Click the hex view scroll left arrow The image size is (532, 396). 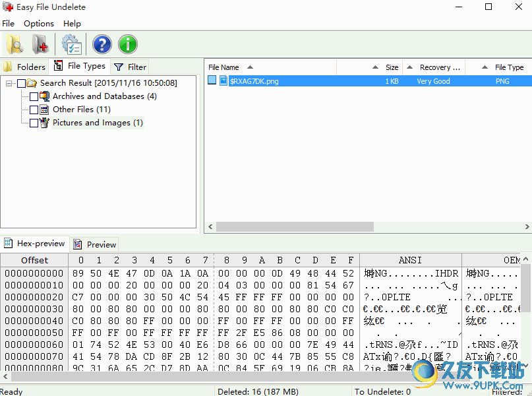click(x=5, y=376)
